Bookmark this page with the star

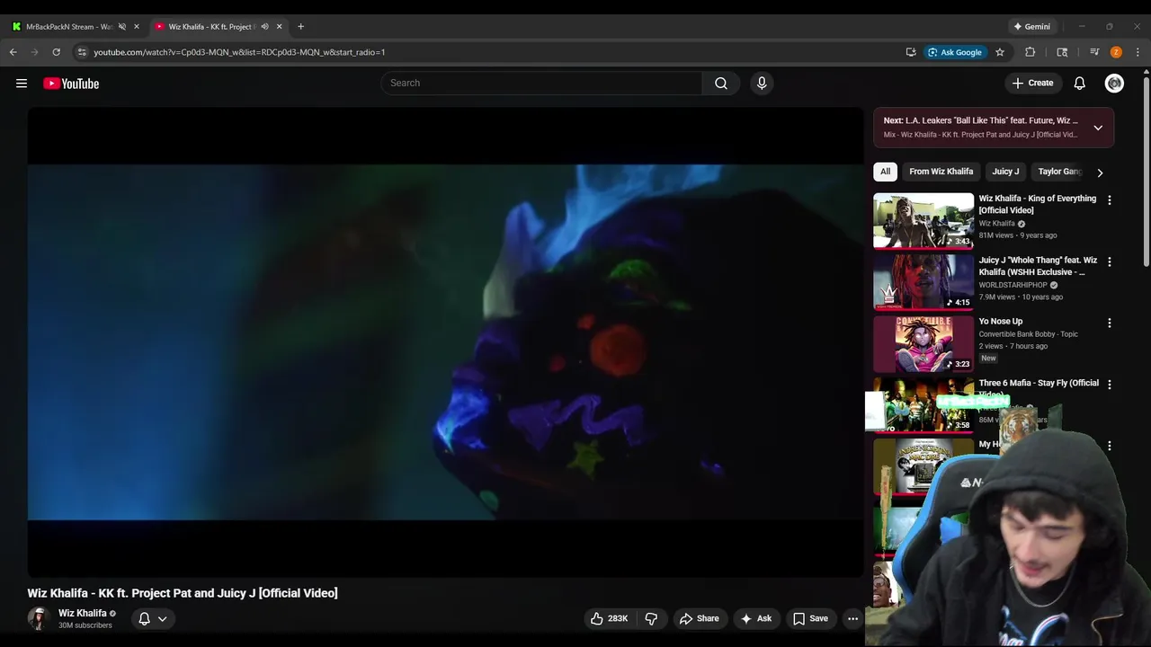999,52
